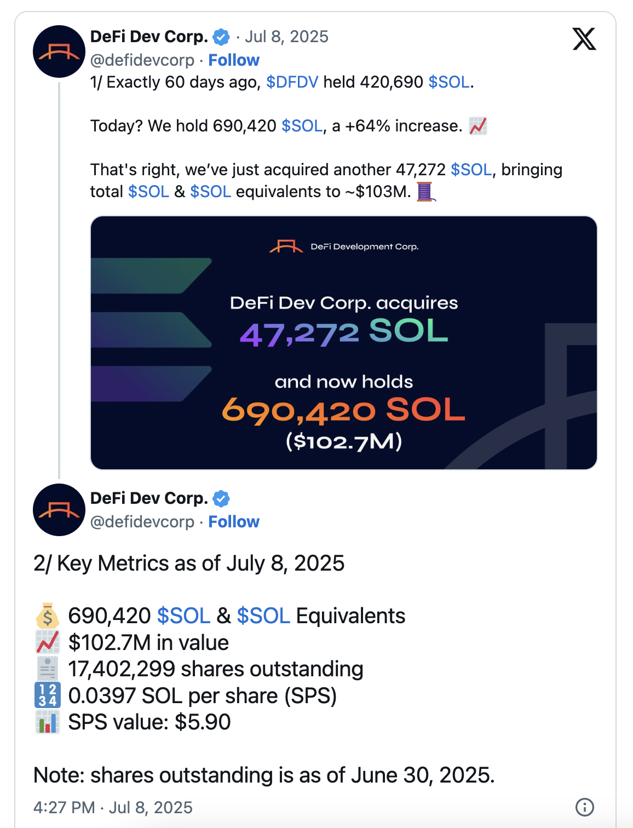Click the first tweet's DeFi Dev Corp. name
Image resolution: width=633 pixels, height=828 pixels.
(149, 37)
